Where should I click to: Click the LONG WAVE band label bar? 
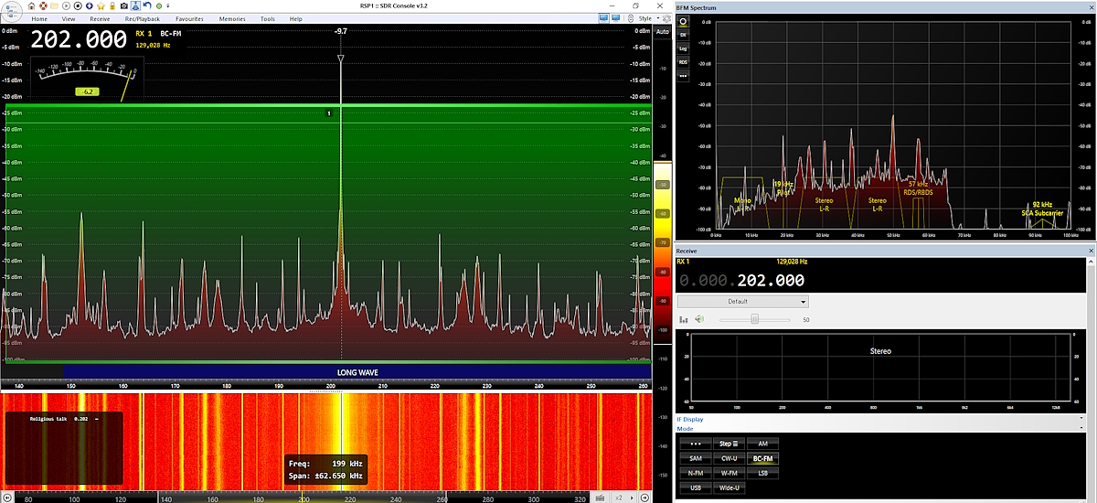[357, 372]
